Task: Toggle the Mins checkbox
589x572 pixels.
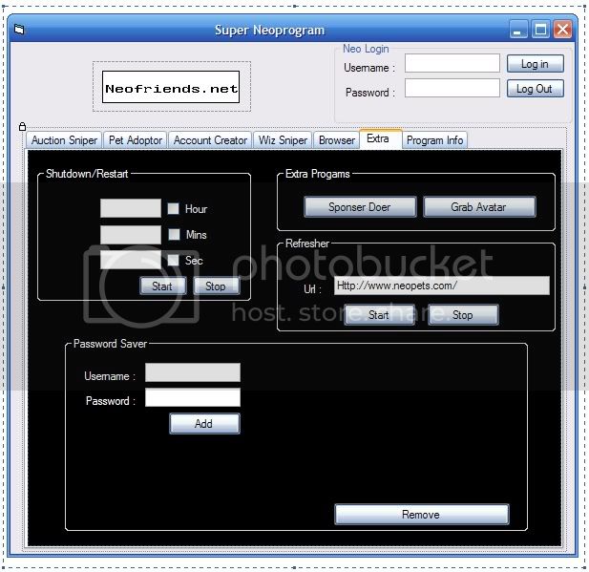Action: [x=174, y=234]
